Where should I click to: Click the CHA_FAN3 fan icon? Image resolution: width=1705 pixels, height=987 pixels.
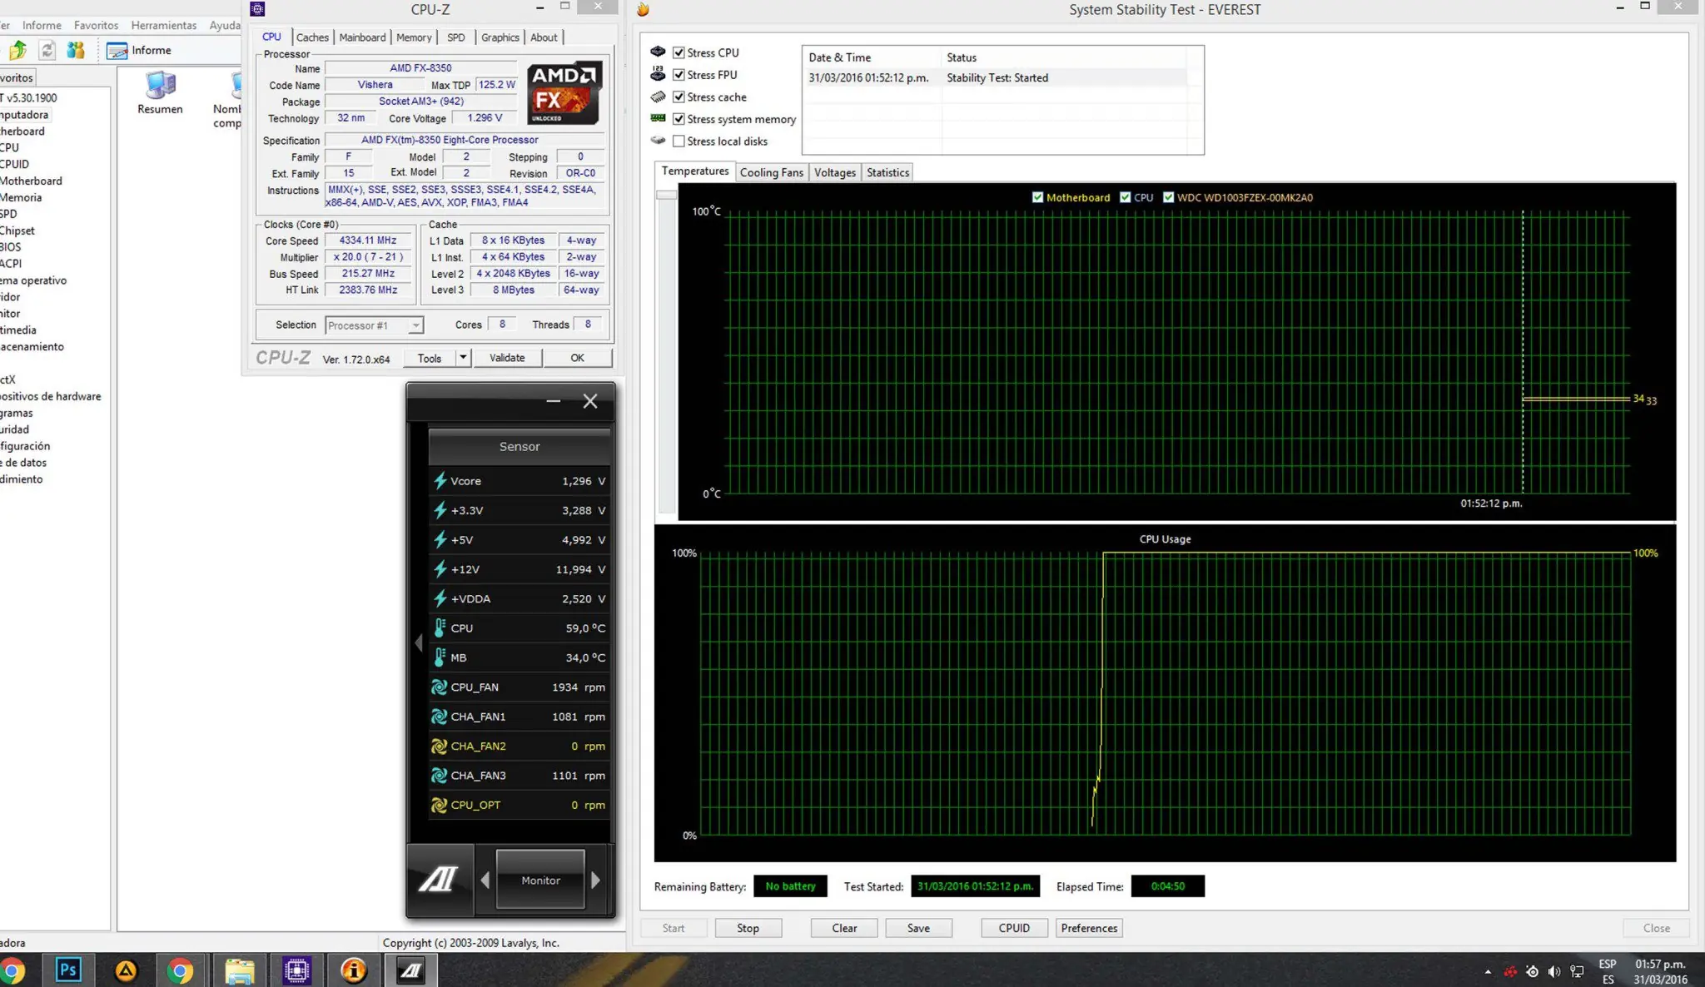point(439,776)
